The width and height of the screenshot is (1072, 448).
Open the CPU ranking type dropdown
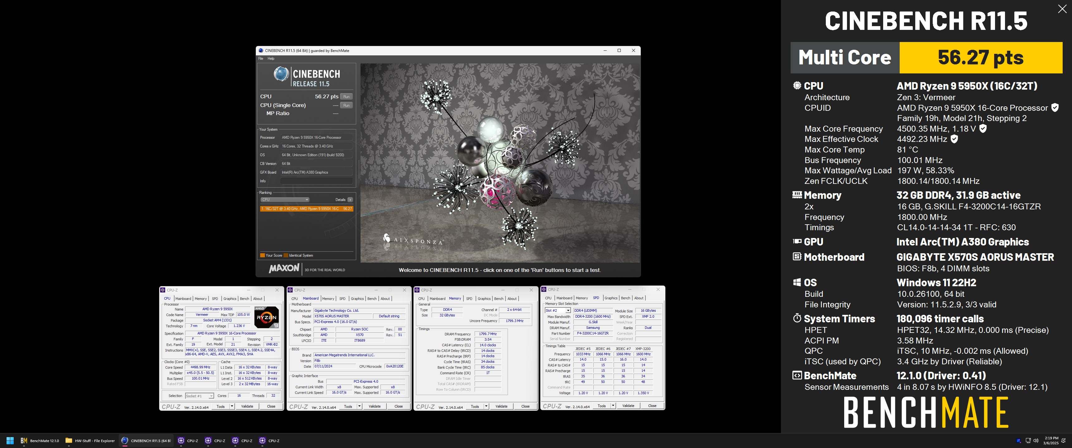point(285,200)
